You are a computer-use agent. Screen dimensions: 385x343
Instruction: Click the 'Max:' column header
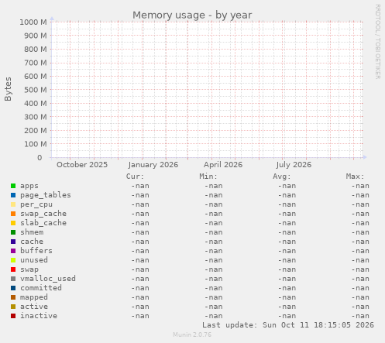(355, 177)
